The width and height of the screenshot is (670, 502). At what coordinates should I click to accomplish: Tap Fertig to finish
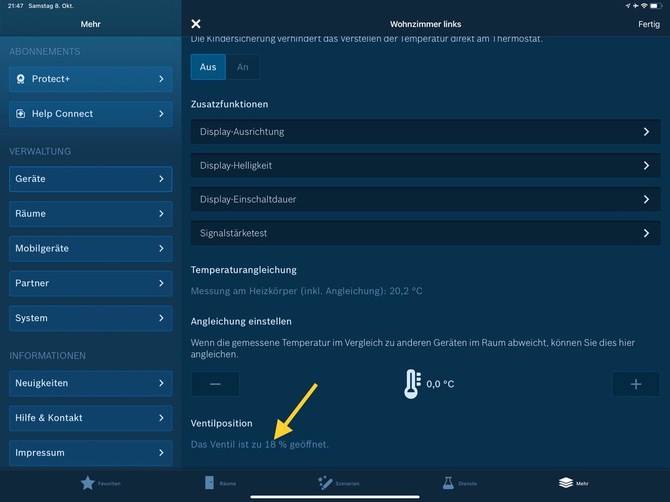click(x=649, y=24)
